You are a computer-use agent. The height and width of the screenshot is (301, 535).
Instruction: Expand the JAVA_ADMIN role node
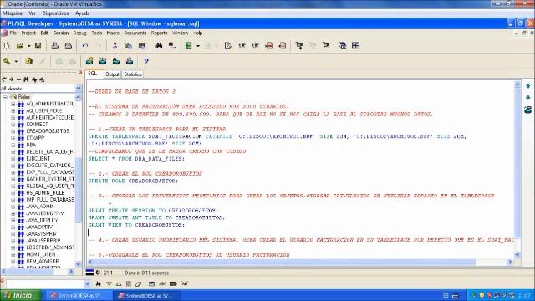pos(13,207)
